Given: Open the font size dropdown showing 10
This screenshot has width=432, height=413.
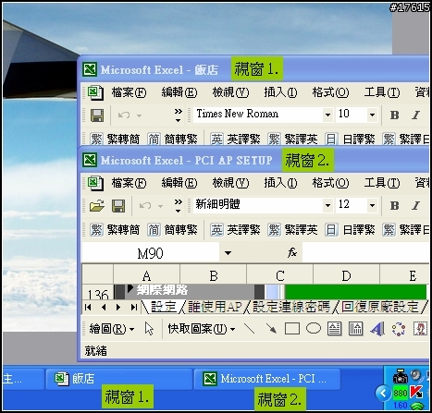Looking at the screenshot, I should [x=372, y=115].
